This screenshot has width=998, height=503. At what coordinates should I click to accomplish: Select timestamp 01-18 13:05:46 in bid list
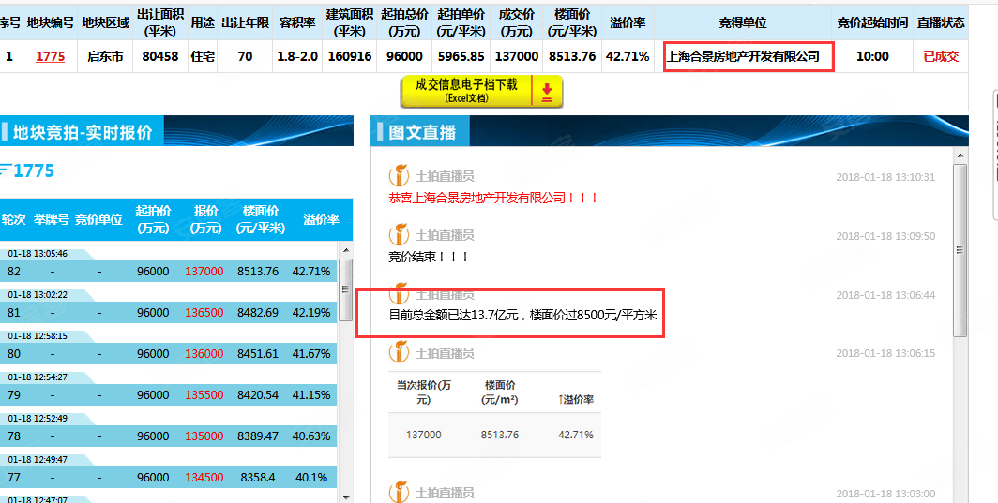38,254
